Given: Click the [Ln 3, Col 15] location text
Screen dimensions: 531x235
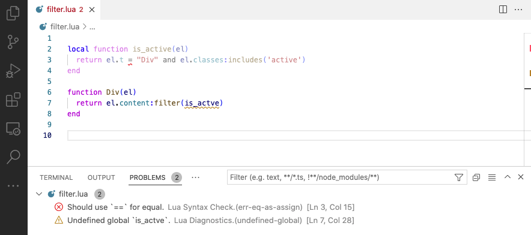Looking at the screenshot, I should [x=330, y=207].
